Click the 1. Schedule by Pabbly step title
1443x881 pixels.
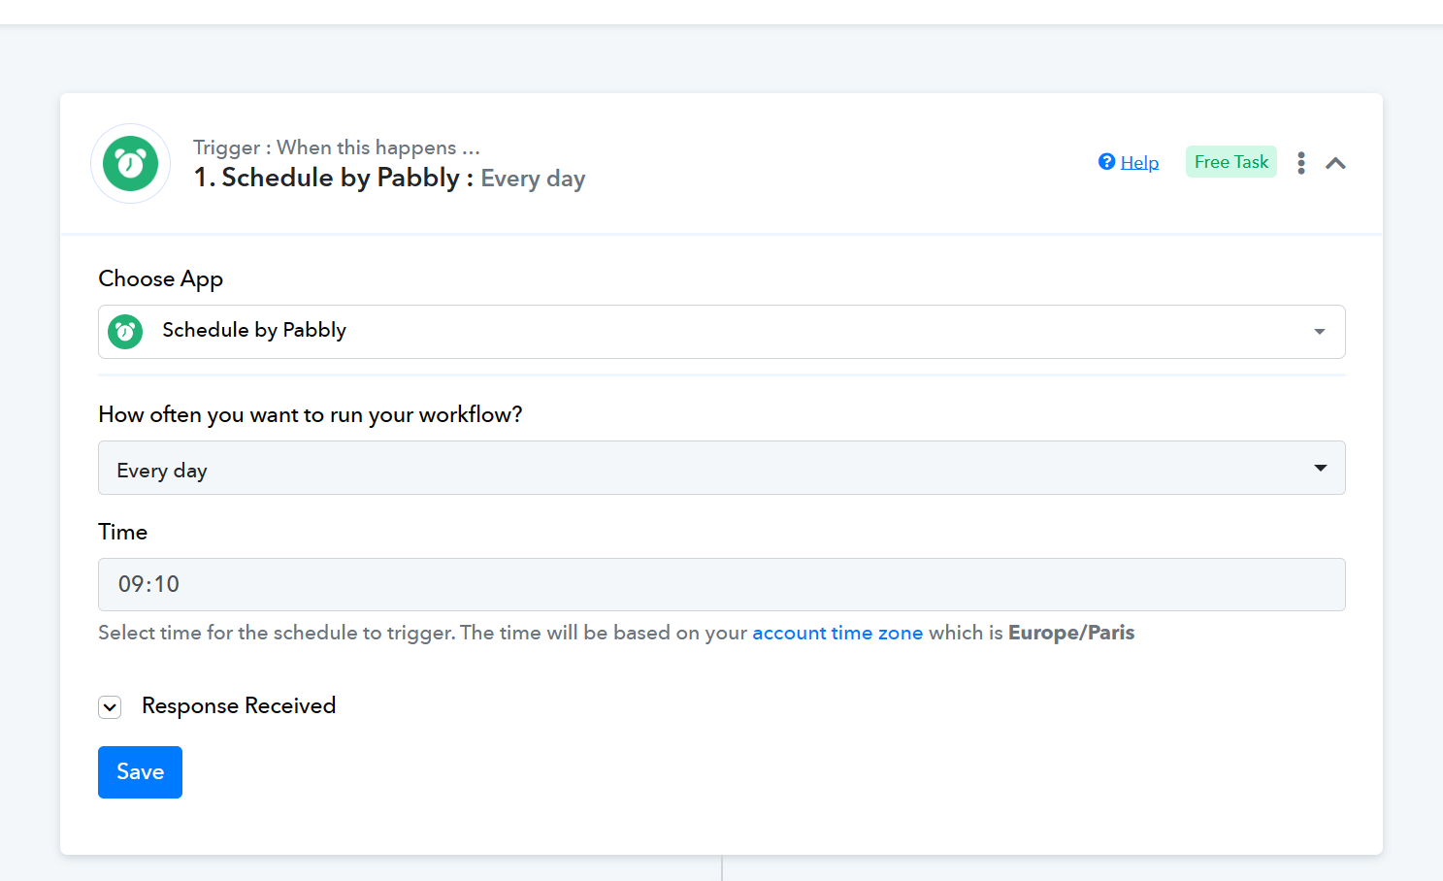click(x=327, y=179)
